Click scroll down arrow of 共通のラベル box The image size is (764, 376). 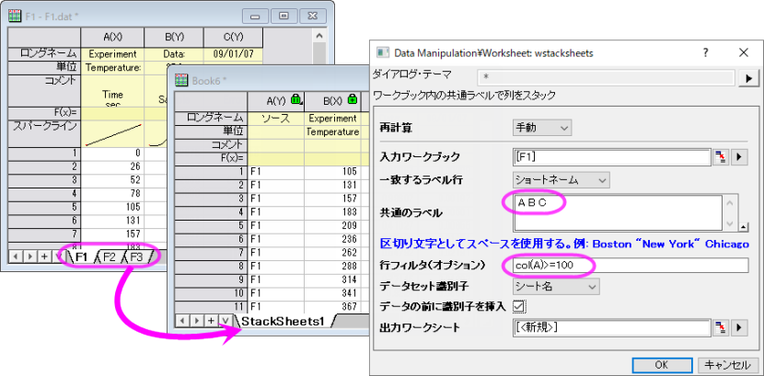(729, 222)
